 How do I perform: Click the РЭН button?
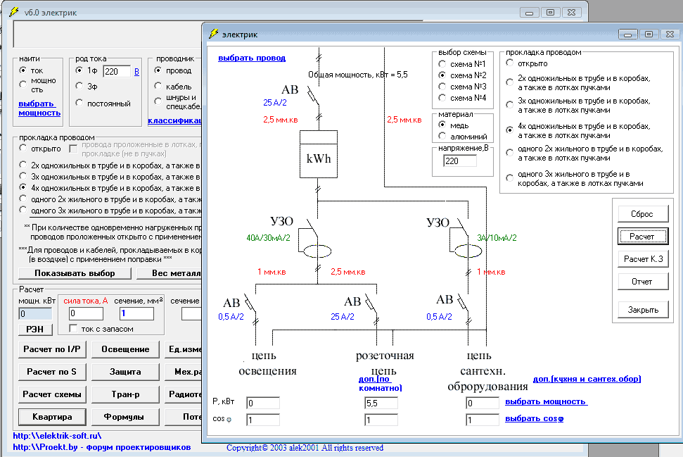(34, 329)
